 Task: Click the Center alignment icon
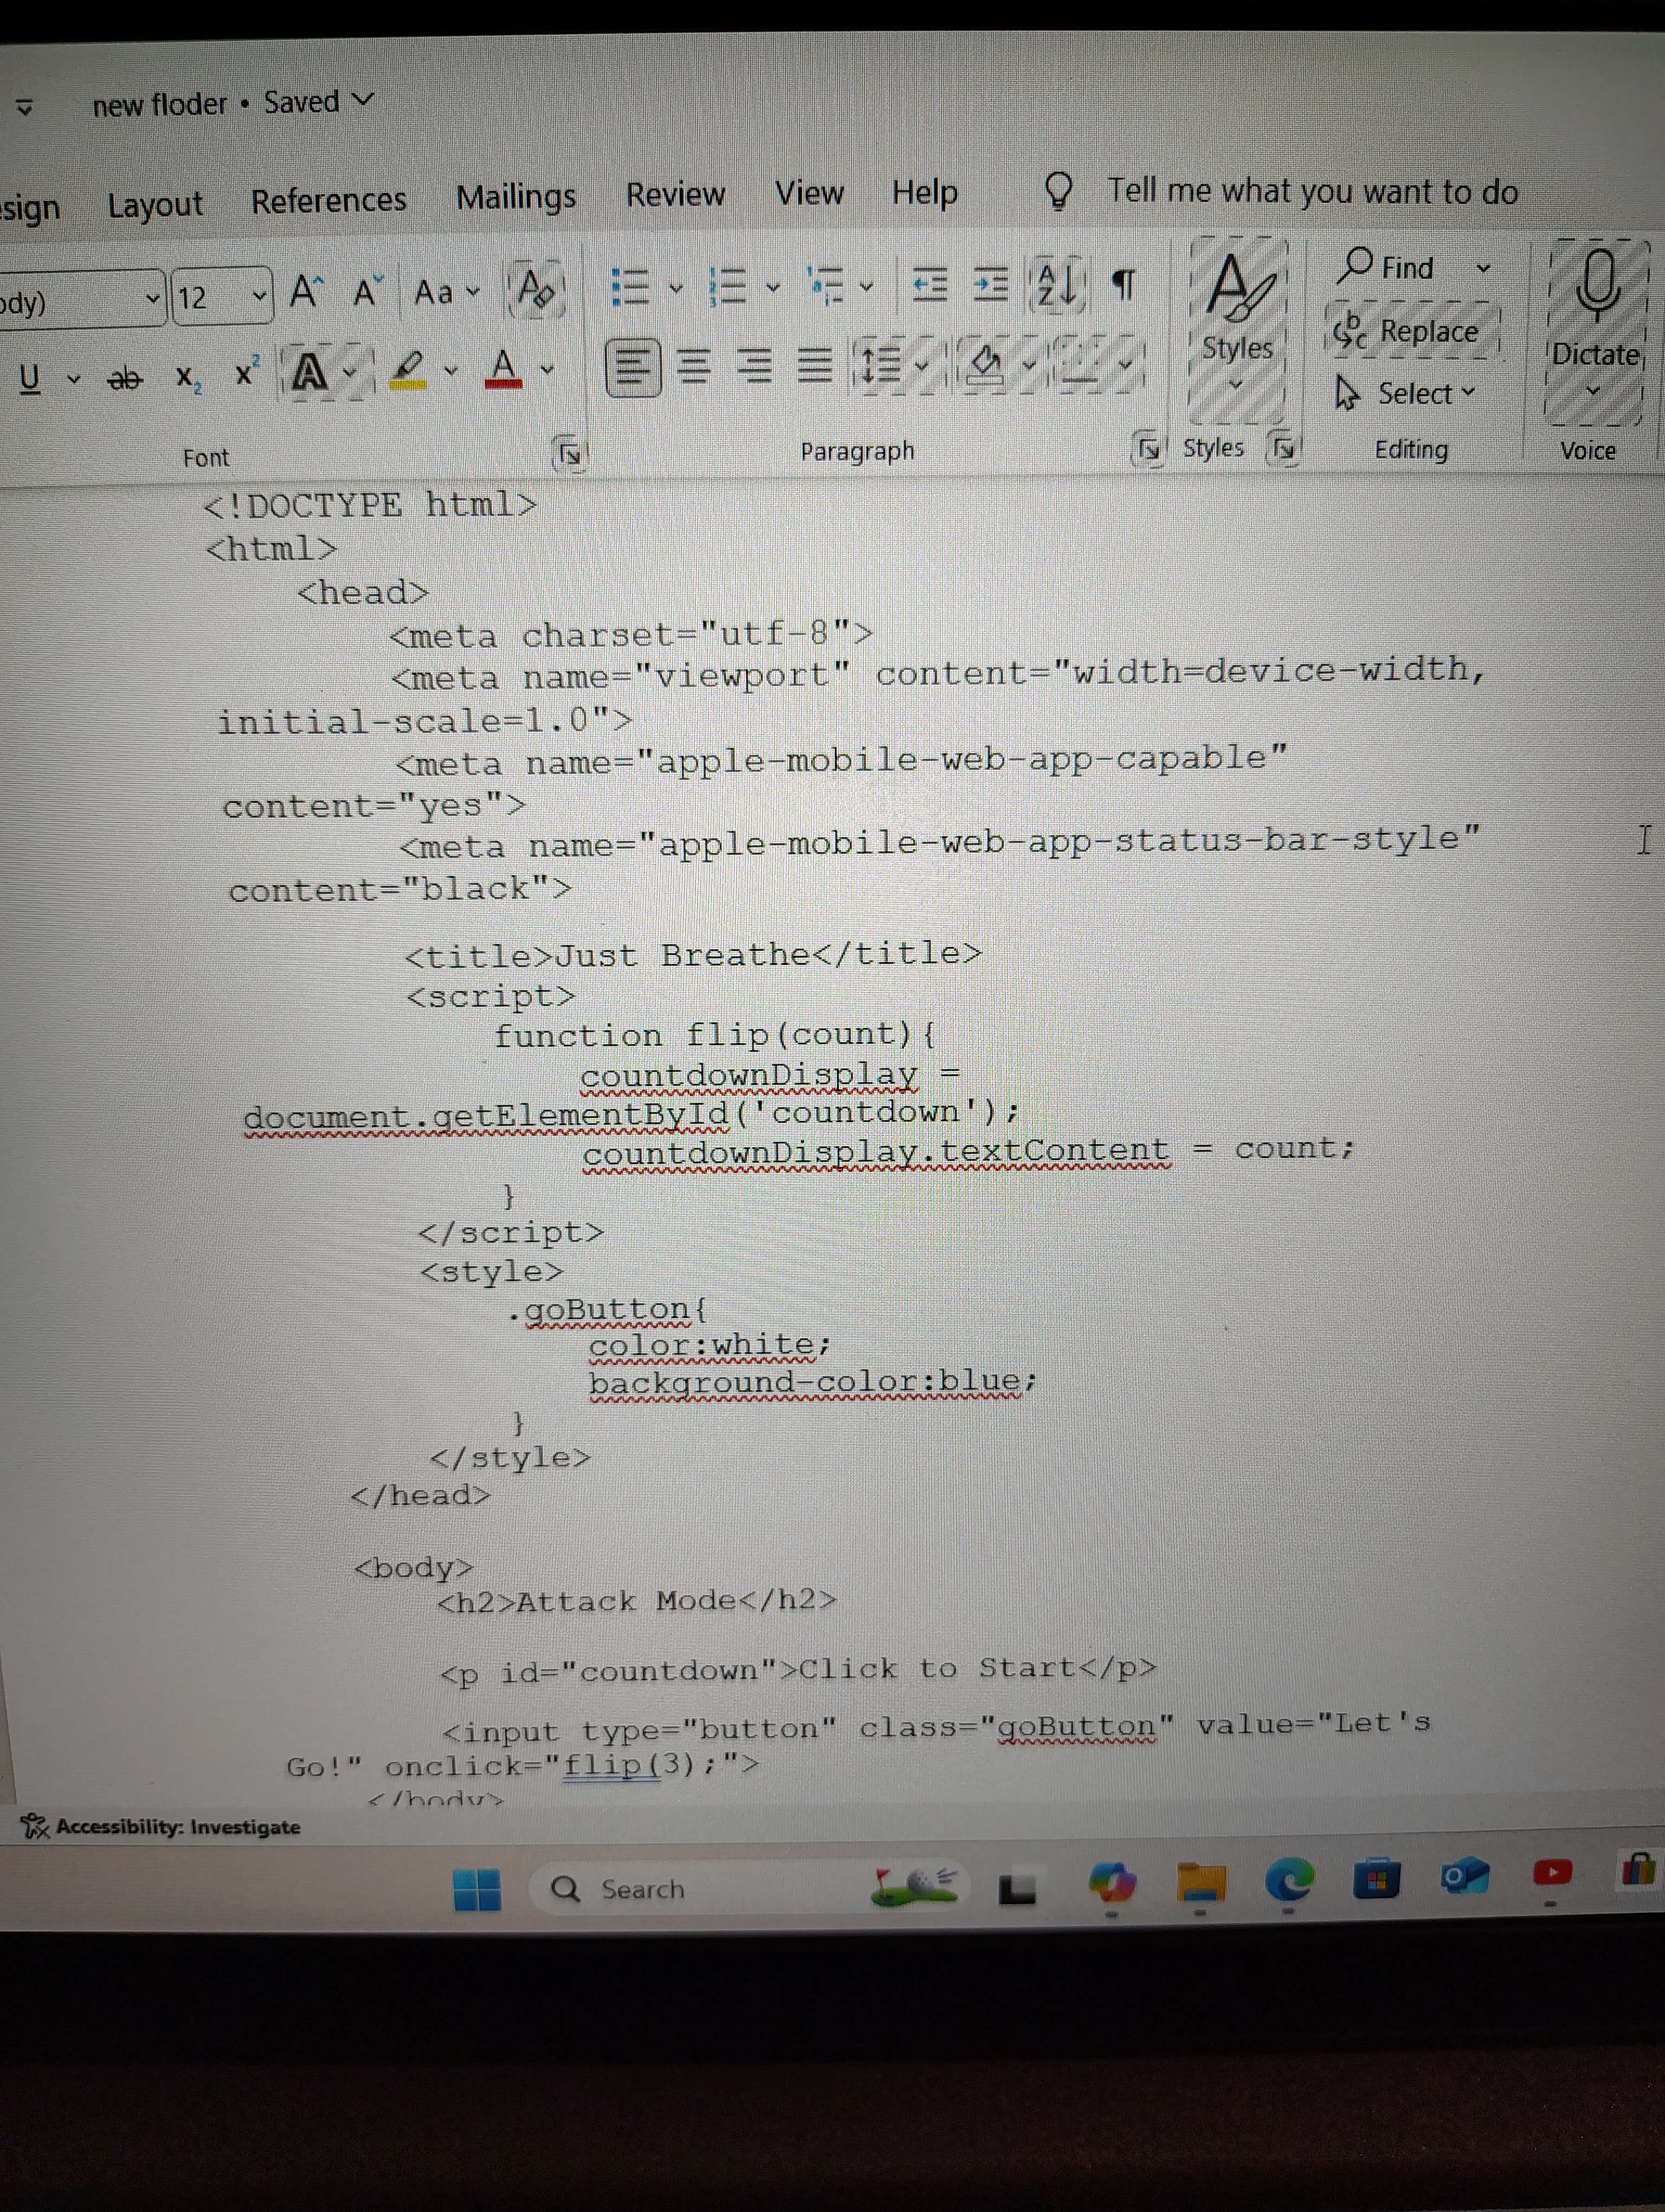pos(695,367)
